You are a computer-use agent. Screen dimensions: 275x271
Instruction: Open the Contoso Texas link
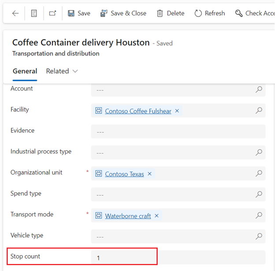[124, 174]
